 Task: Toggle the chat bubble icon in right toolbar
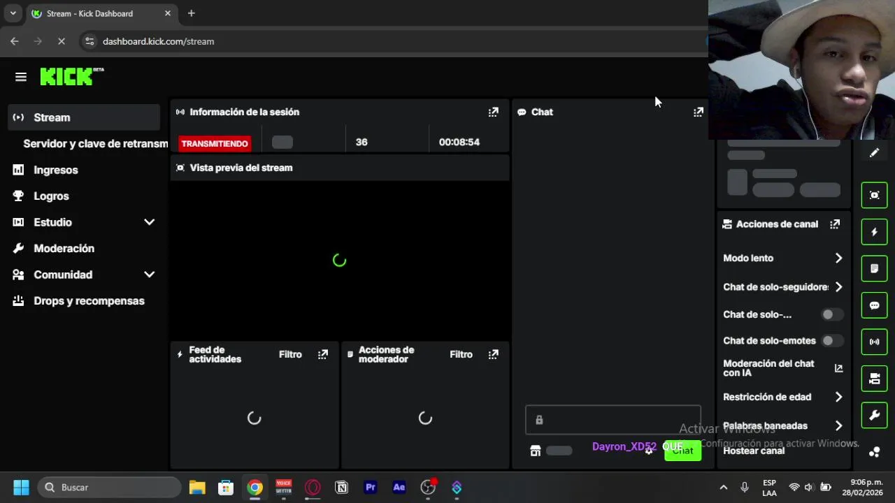(874, 305)
